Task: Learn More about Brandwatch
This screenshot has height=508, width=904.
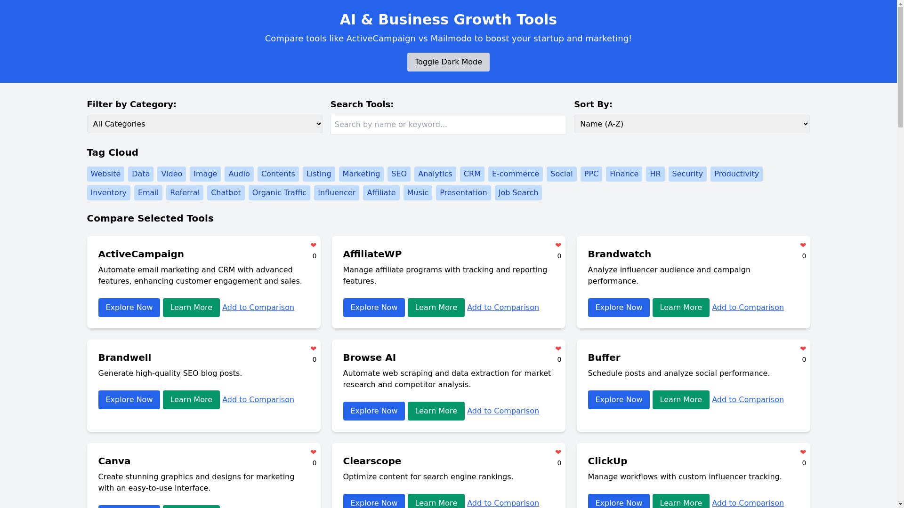Action: pos(681,308)
